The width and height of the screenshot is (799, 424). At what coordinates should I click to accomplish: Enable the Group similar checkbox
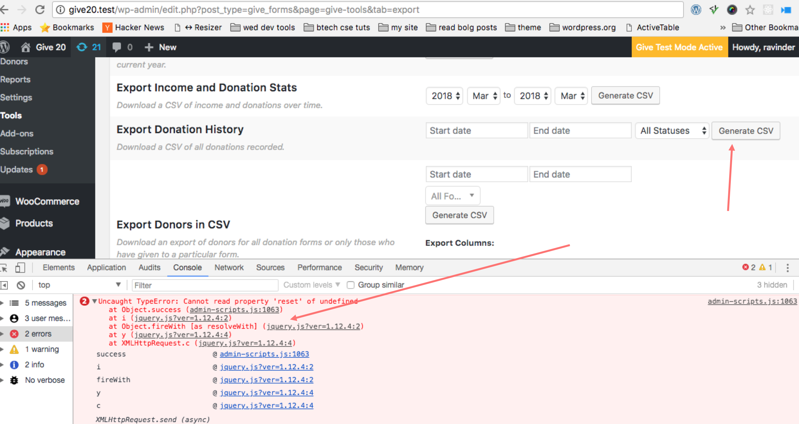tap(350, 285)
